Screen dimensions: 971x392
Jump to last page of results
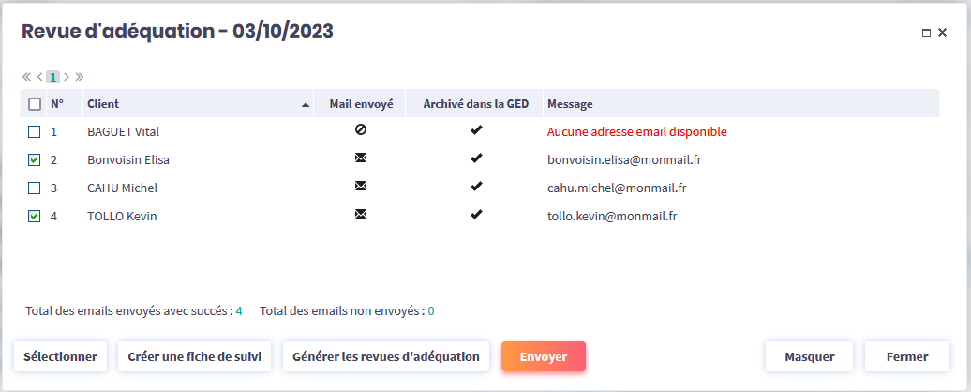[x=80, y=77]
